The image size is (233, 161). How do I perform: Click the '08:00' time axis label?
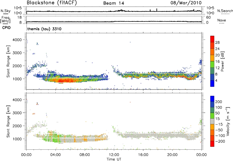[x=85, y=155]
